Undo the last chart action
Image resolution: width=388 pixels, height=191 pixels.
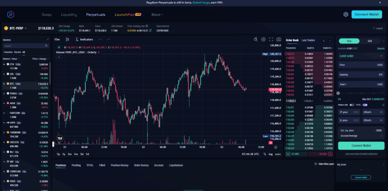click(x=100, y=39)
